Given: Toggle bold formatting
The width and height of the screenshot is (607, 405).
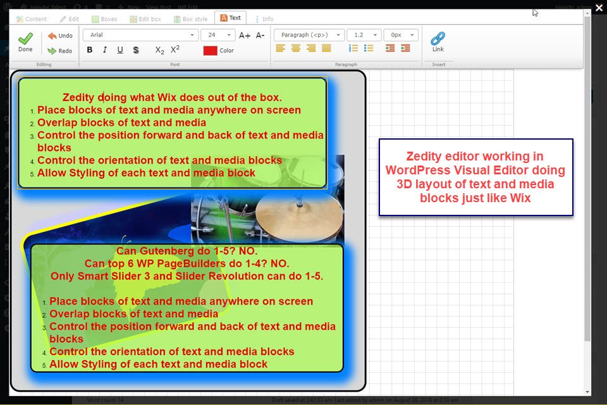Looking at the screenshot, I should click(x=90, y=50).
